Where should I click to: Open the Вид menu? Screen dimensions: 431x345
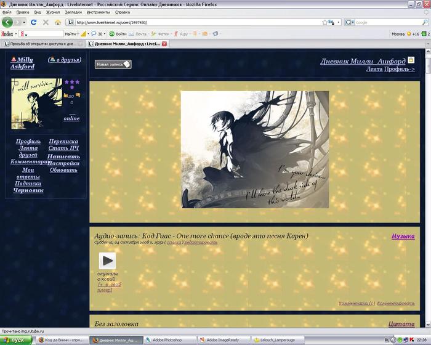[38, 12]
